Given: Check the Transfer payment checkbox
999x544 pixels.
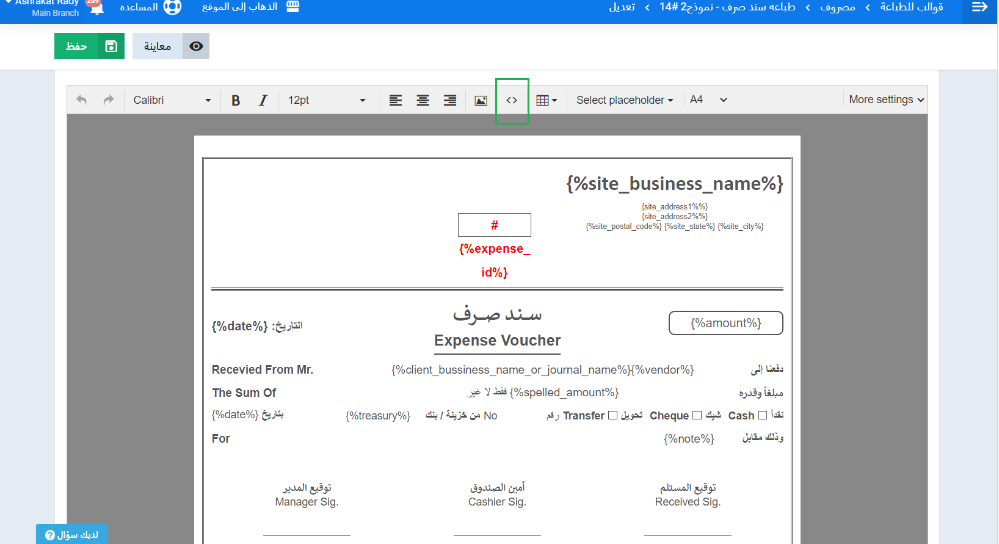Looking at the screenshot, I should pyautogui.click(x=613, y=415).
